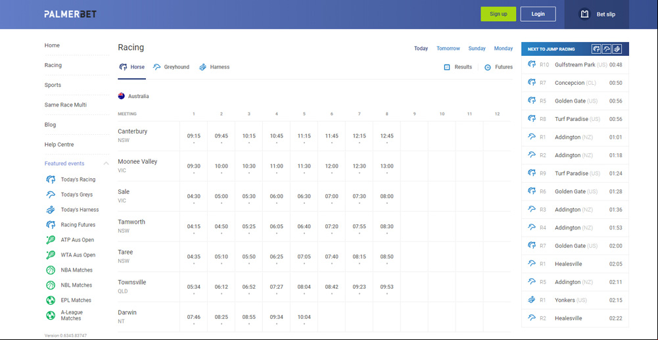Open Home in the sidebar

(x=52, y=45)
